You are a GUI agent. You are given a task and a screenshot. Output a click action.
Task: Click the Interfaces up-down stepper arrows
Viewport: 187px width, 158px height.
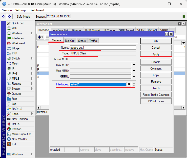[134, 84]
